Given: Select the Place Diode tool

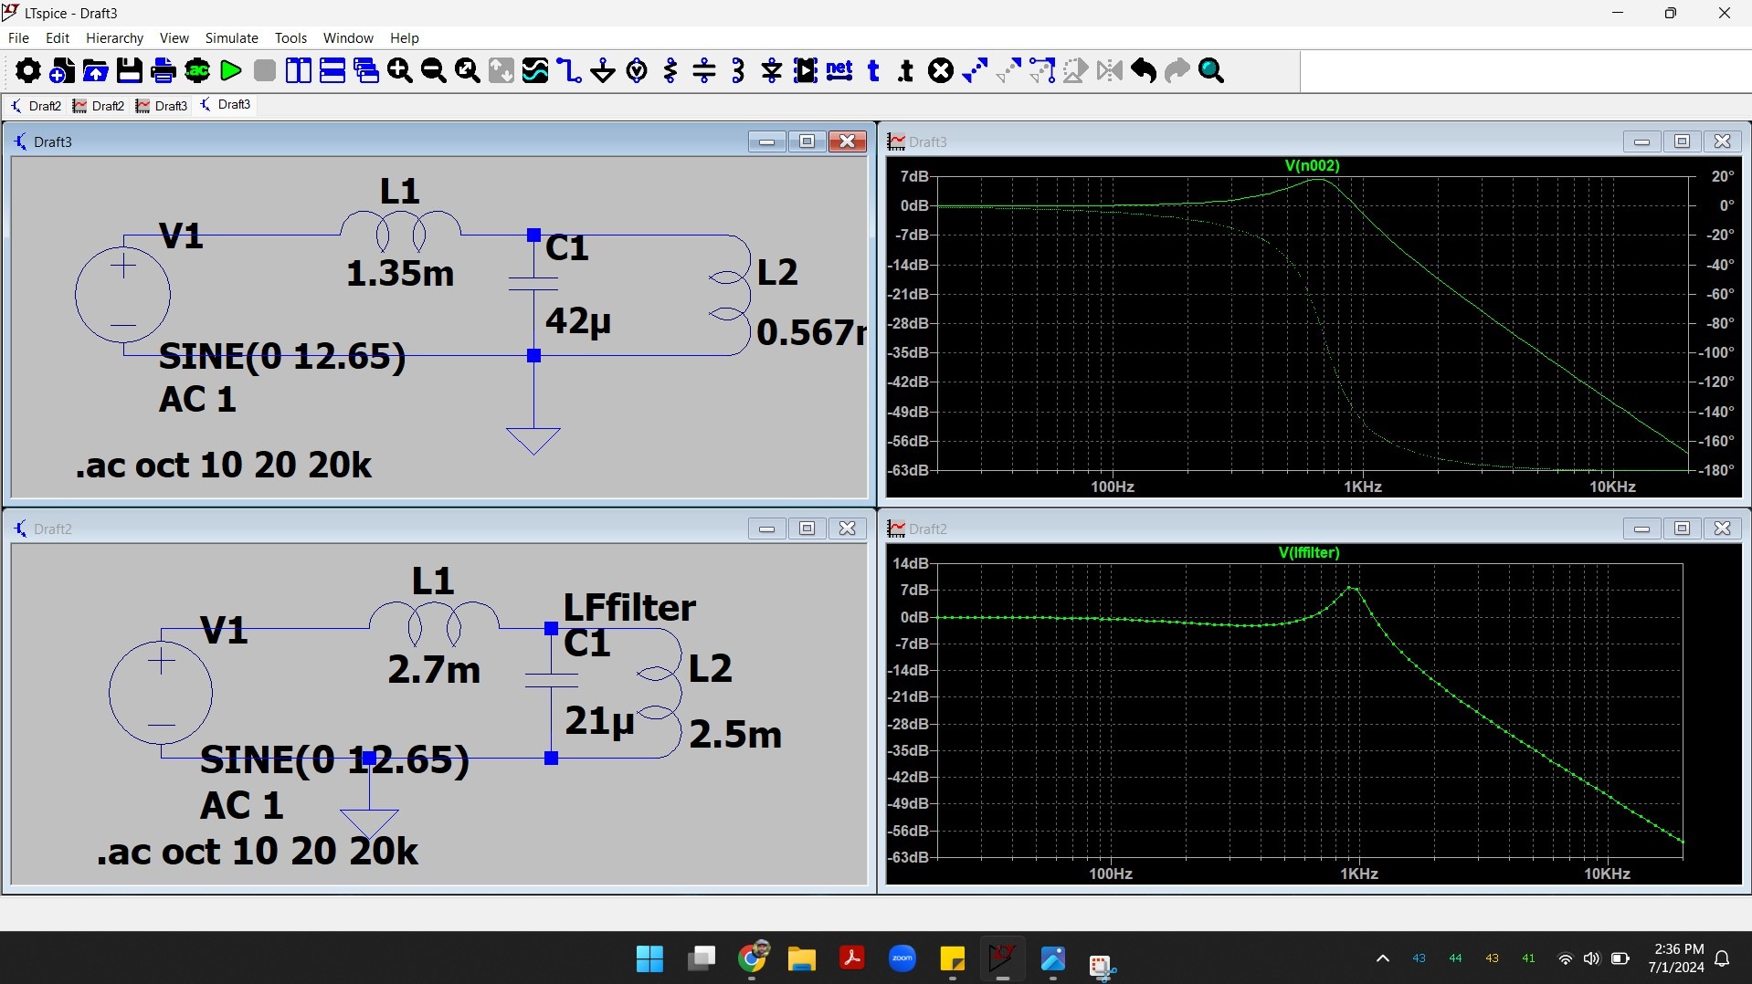Looking at the screenshot, I should [772, 70].
